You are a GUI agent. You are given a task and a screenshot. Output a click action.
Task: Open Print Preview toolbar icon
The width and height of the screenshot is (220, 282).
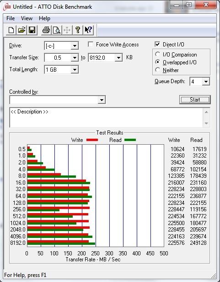click(57, 30)
